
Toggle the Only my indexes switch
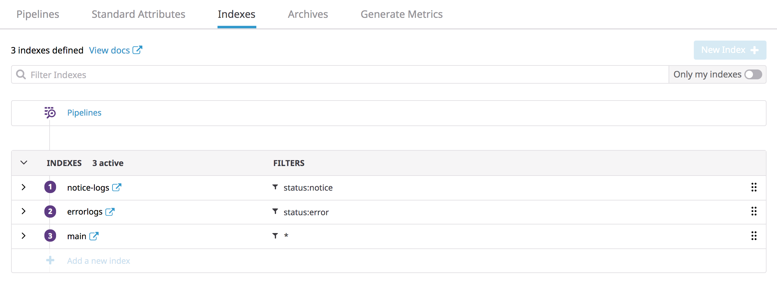[x=753, y=74]
